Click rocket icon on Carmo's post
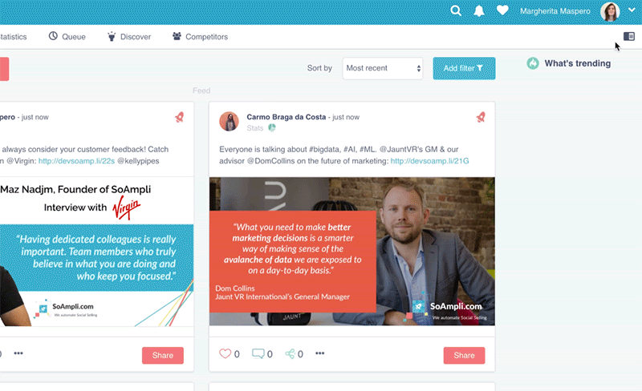The image size is (642, 391). (481, 118)
